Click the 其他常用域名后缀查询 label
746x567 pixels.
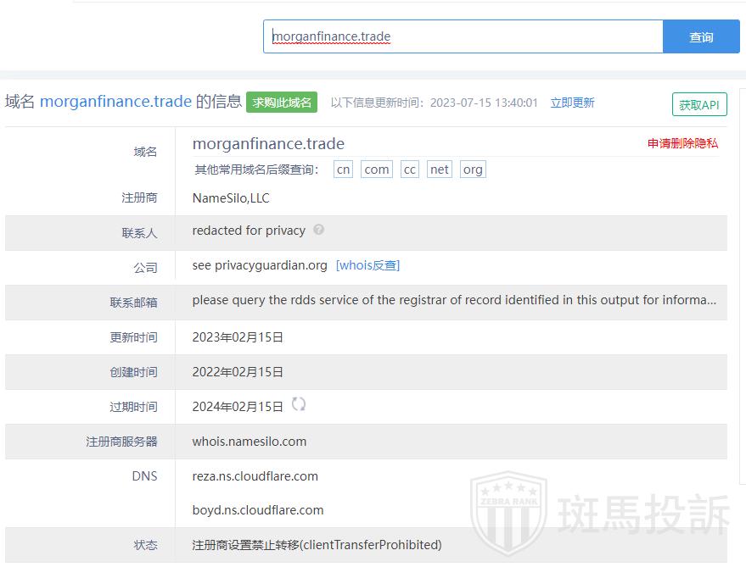tap(256, 170)
